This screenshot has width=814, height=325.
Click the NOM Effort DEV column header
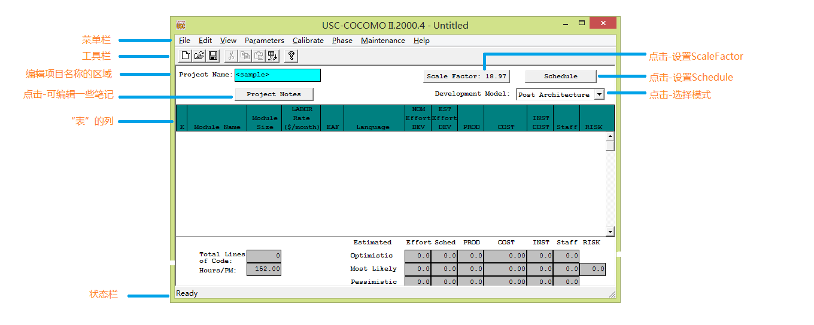(x=418, y=118)
